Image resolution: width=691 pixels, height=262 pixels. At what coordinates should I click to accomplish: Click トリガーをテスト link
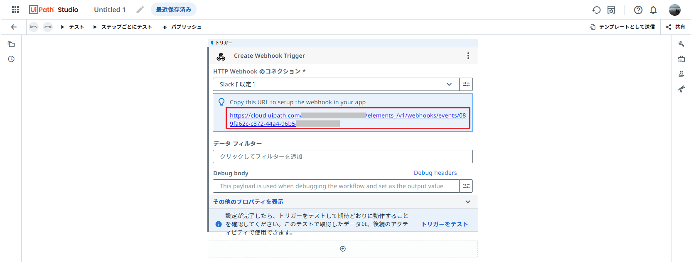point(445,224)
